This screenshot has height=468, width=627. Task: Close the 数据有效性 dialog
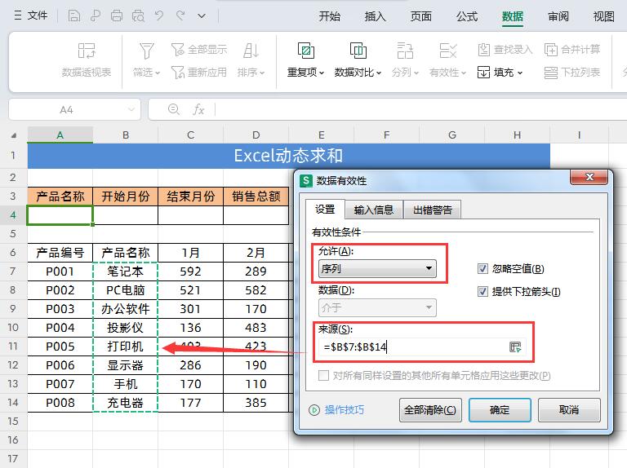click(589, 177)
